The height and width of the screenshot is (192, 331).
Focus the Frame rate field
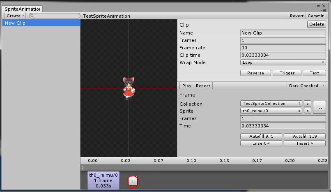tap(283, 48)
